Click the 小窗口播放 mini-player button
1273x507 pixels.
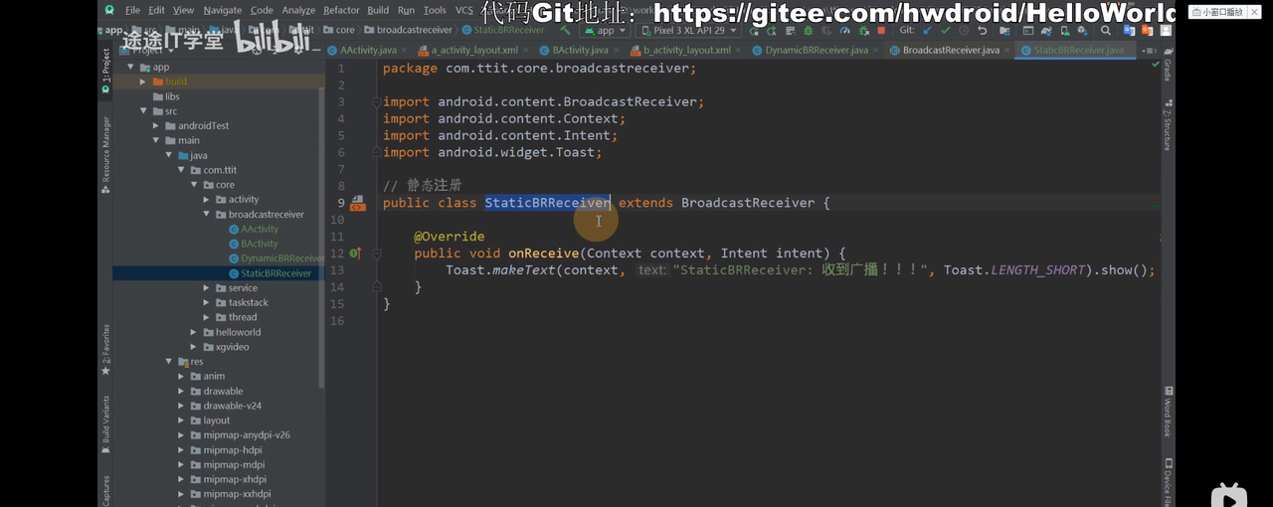coord(1221,12)
